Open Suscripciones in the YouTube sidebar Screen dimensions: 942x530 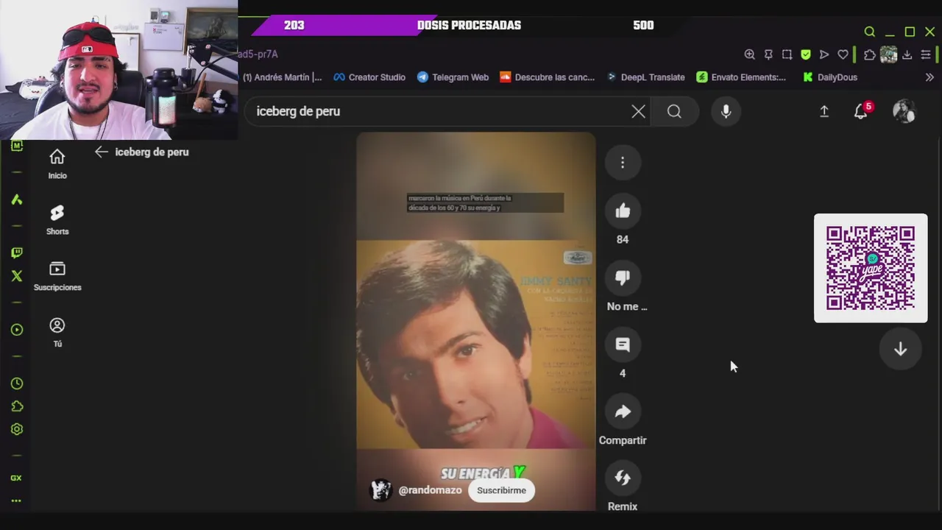click(57, 276)
